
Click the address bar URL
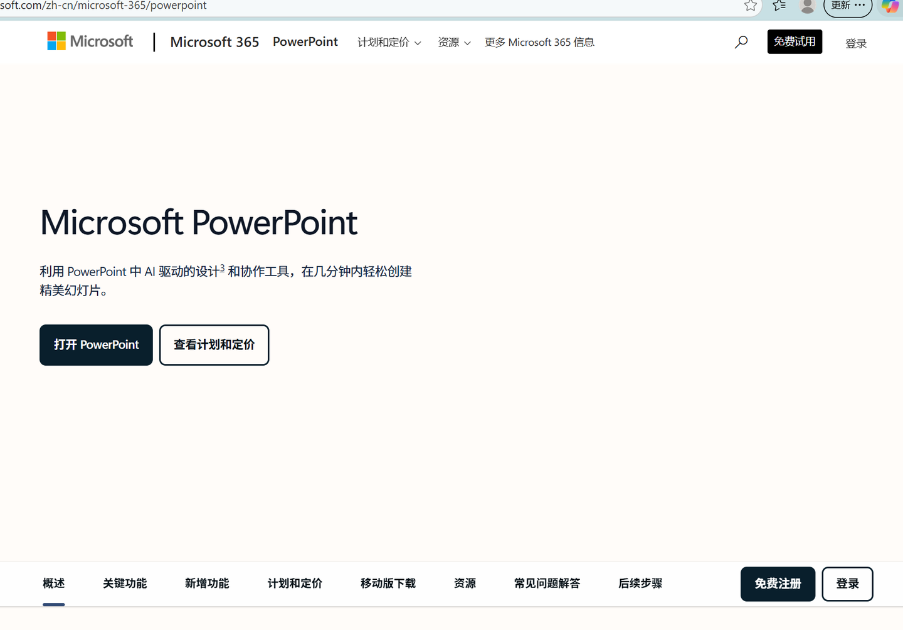[103, 6]
